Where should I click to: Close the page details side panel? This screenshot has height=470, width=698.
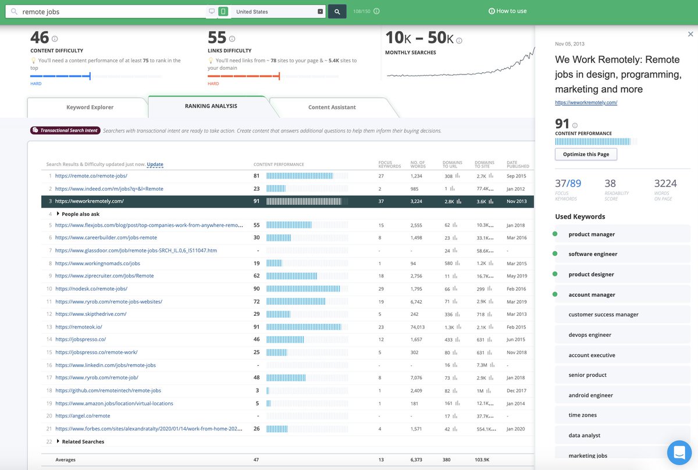(x=690, y=34)
